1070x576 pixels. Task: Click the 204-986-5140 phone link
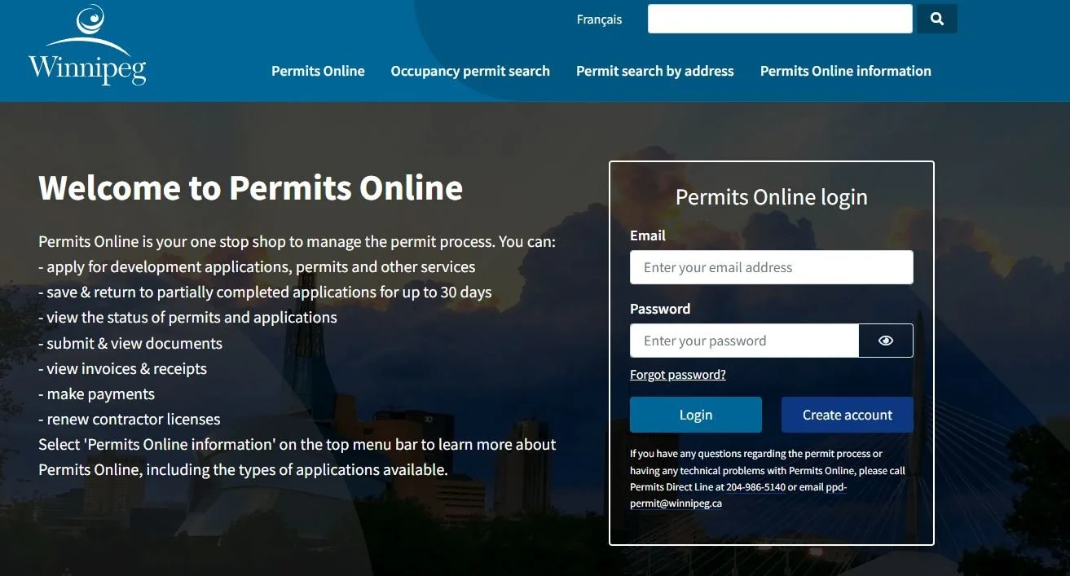pos(756,487)
